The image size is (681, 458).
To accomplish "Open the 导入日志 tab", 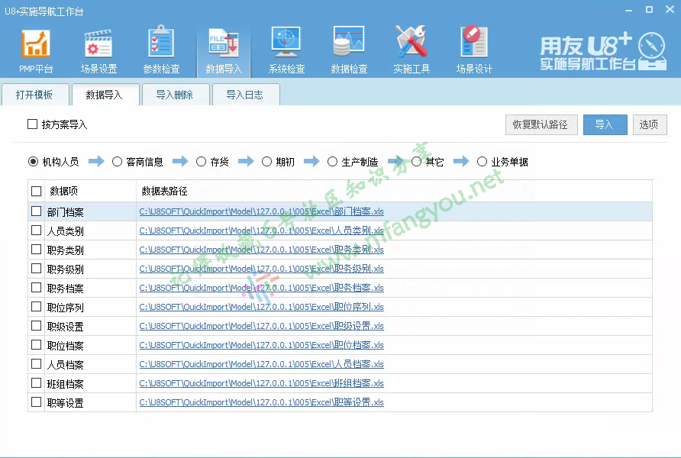I will point(244,95).
